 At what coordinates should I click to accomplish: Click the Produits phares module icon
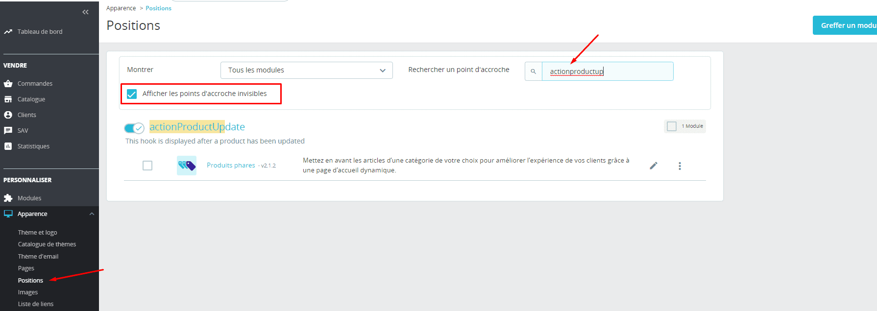click(187, 166)
